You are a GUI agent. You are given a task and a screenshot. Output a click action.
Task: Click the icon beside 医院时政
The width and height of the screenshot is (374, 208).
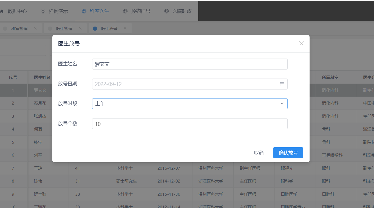166,11
